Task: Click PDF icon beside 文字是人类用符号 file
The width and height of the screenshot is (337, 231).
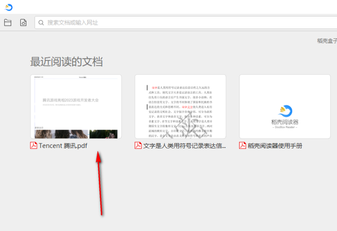Action: 138,146
